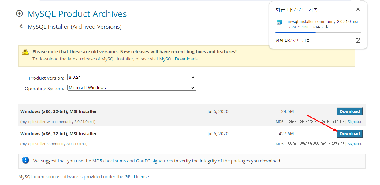Image resolution: width=380 pixels, height=185 pixels.
Task: Click the yellow warning triangle icon
Action: pos(25,52)
